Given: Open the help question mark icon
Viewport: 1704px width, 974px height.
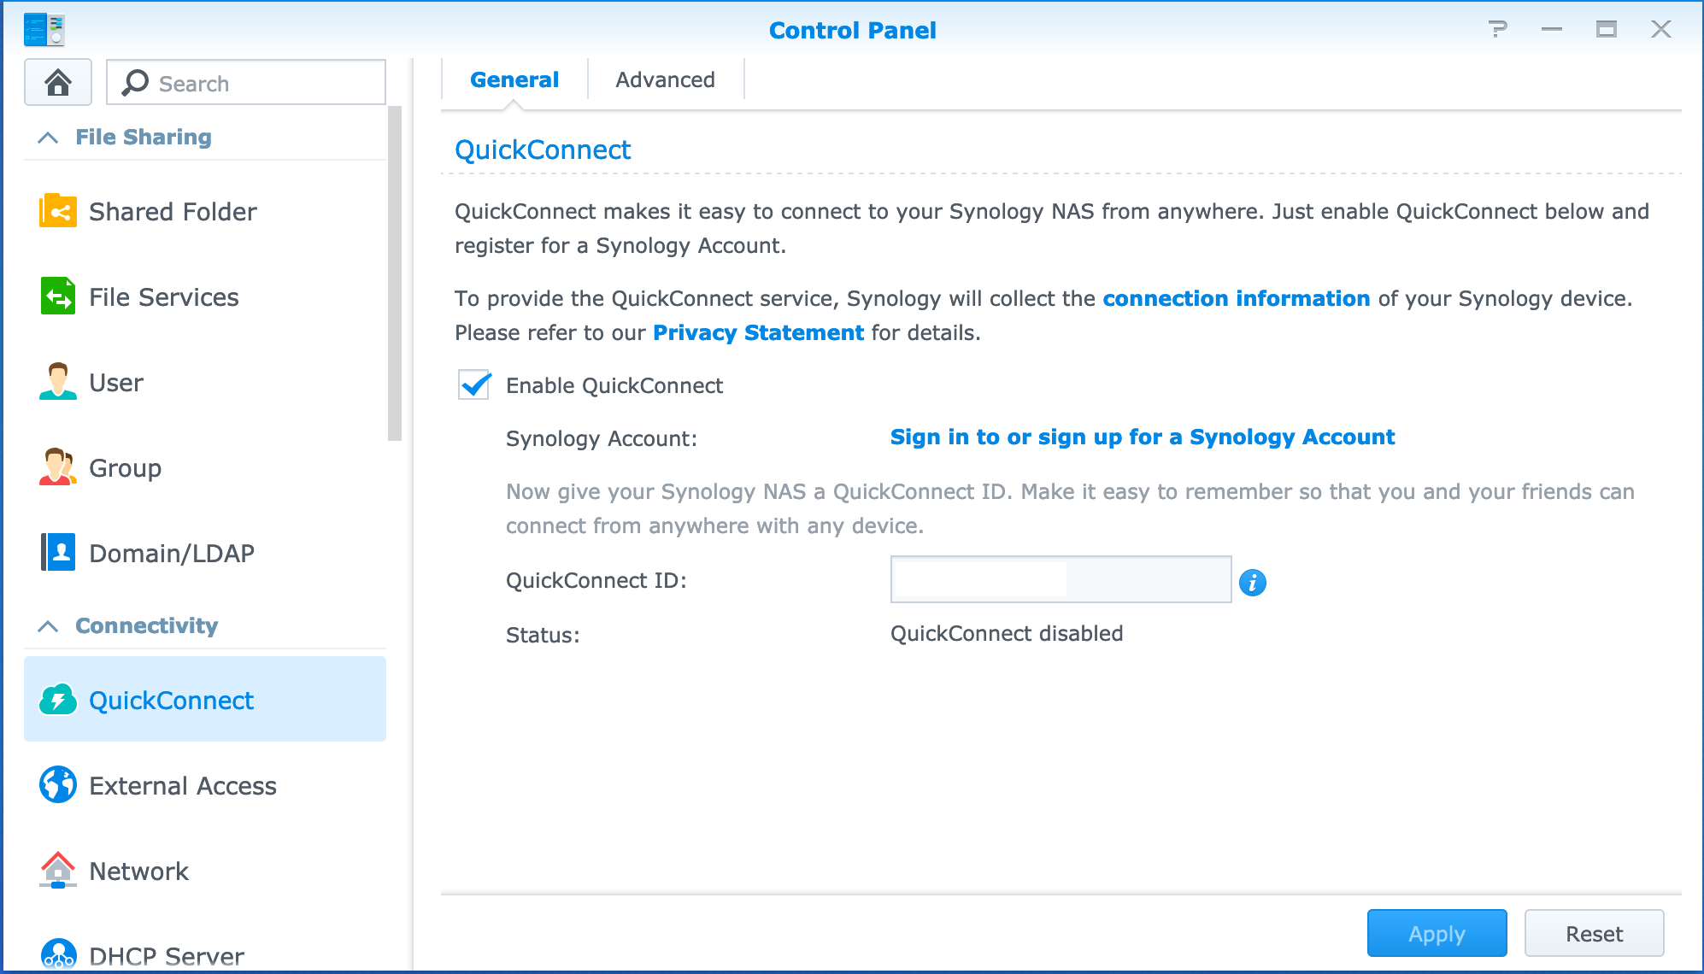Looking at the screenshot, I should pyautogui.click(x=1497, y=30).
